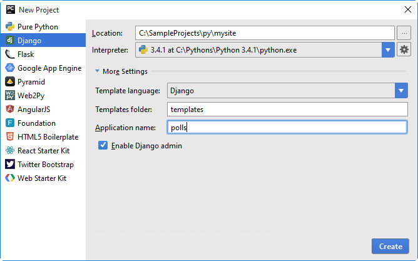Click the Pyramid triangle icon
The height and width of the screenshot is (261, 418).
pos(10,81)
